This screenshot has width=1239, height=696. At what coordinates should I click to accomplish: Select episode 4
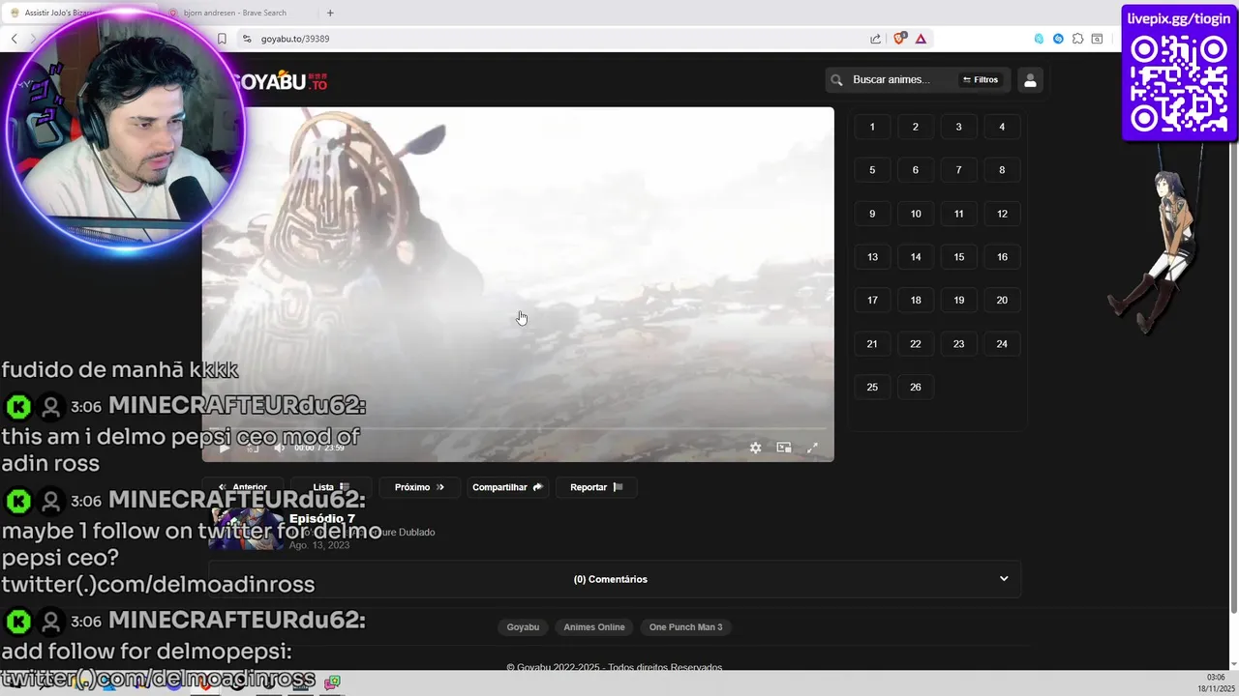point(1002,127)
